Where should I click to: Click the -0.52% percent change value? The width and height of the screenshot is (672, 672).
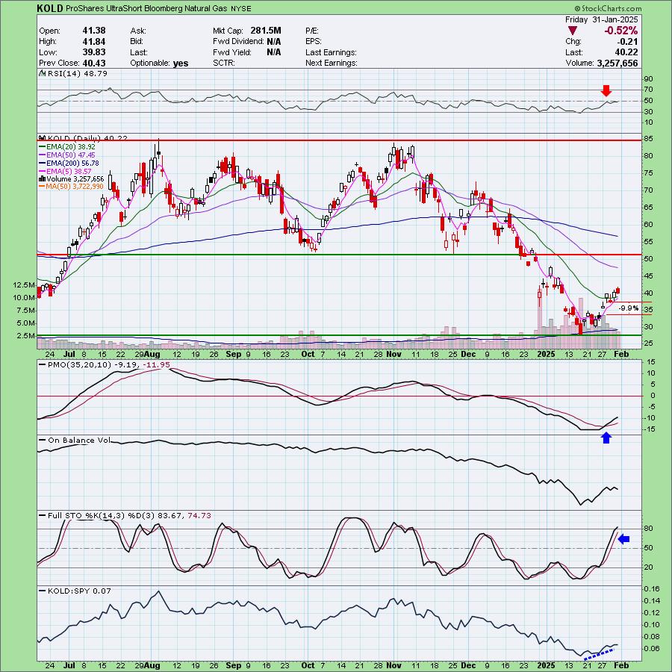pyautogui.click(x=620, y=31)
